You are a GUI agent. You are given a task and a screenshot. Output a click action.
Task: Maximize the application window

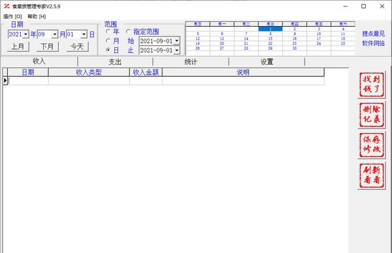(x=364, y=7)
